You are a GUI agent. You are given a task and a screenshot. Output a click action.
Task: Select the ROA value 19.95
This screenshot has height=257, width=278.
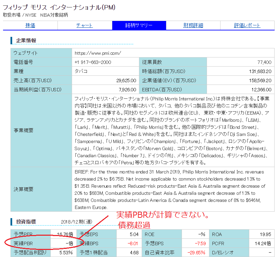265,234
